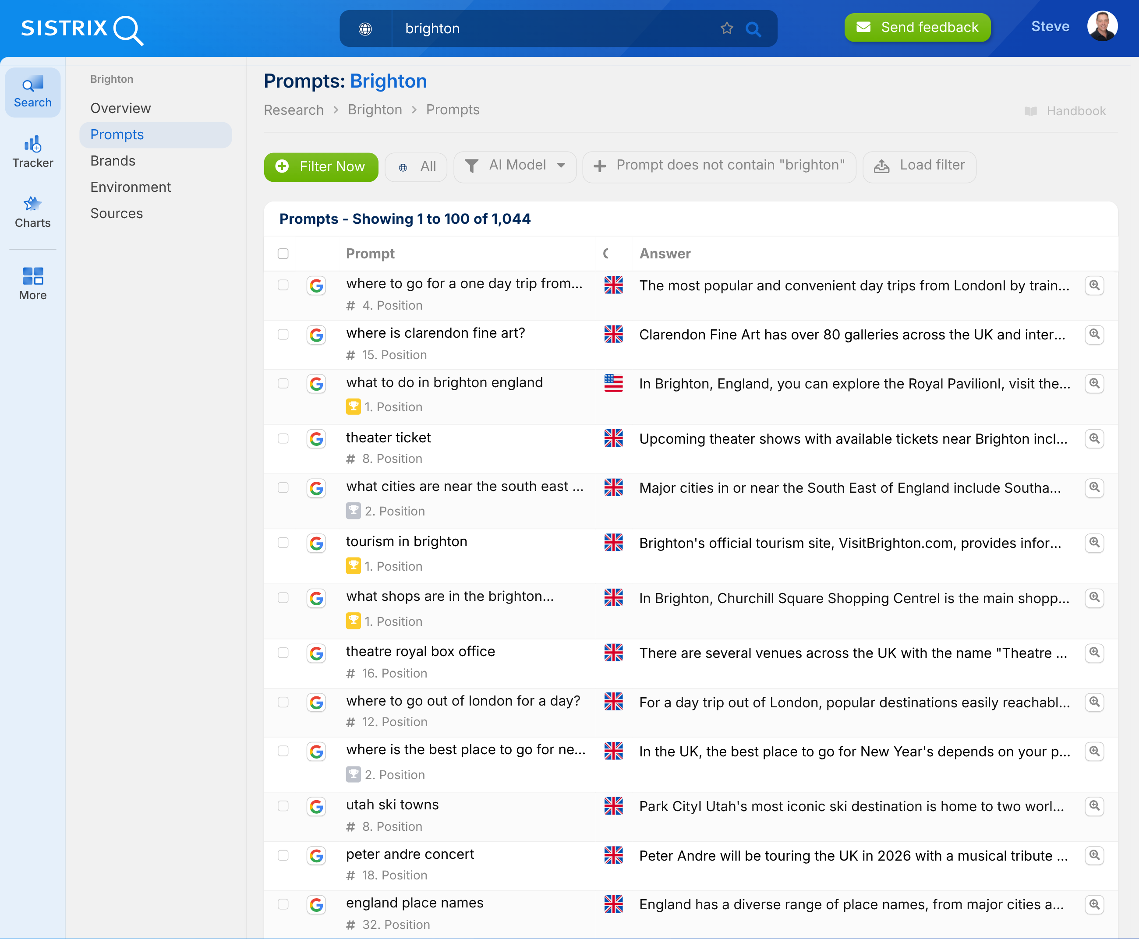Click the Send feedback button

pyautogui.click(x=916, y=27)
